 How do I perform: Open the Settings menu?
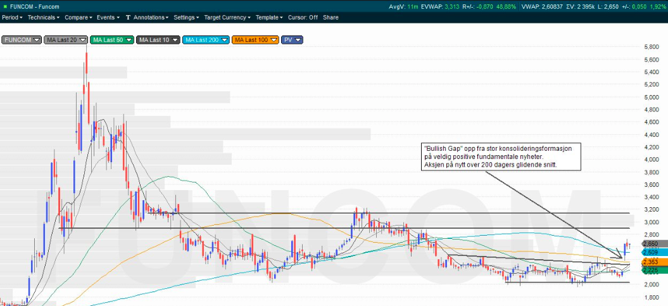[x=186, y=18]
